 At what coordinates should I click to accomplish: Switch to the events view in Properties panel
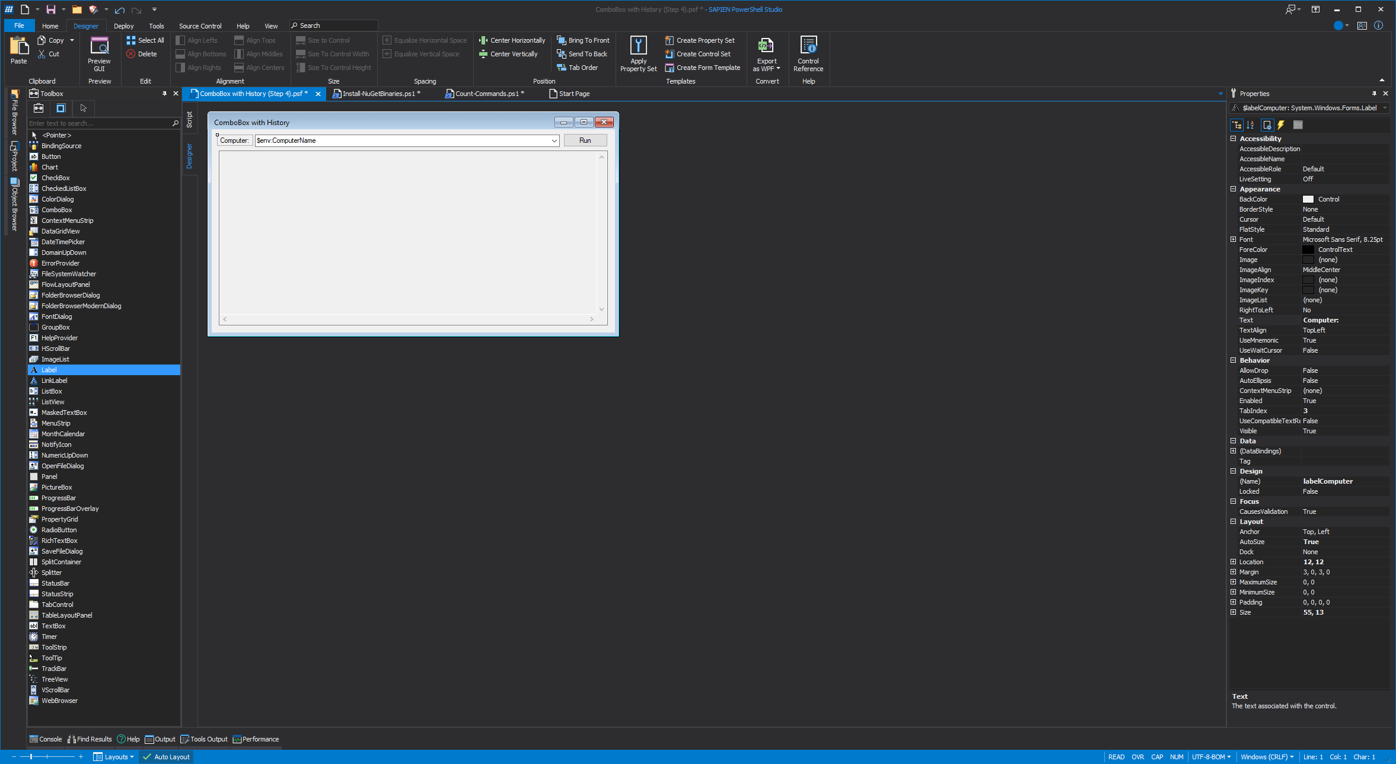coord(1281,125)
